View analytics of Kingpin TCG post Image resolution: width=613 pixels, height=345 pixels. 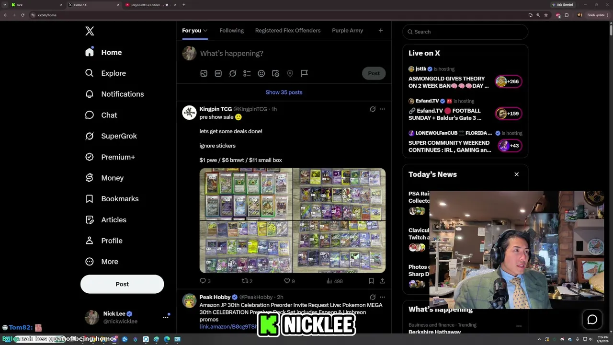[334, 281]
